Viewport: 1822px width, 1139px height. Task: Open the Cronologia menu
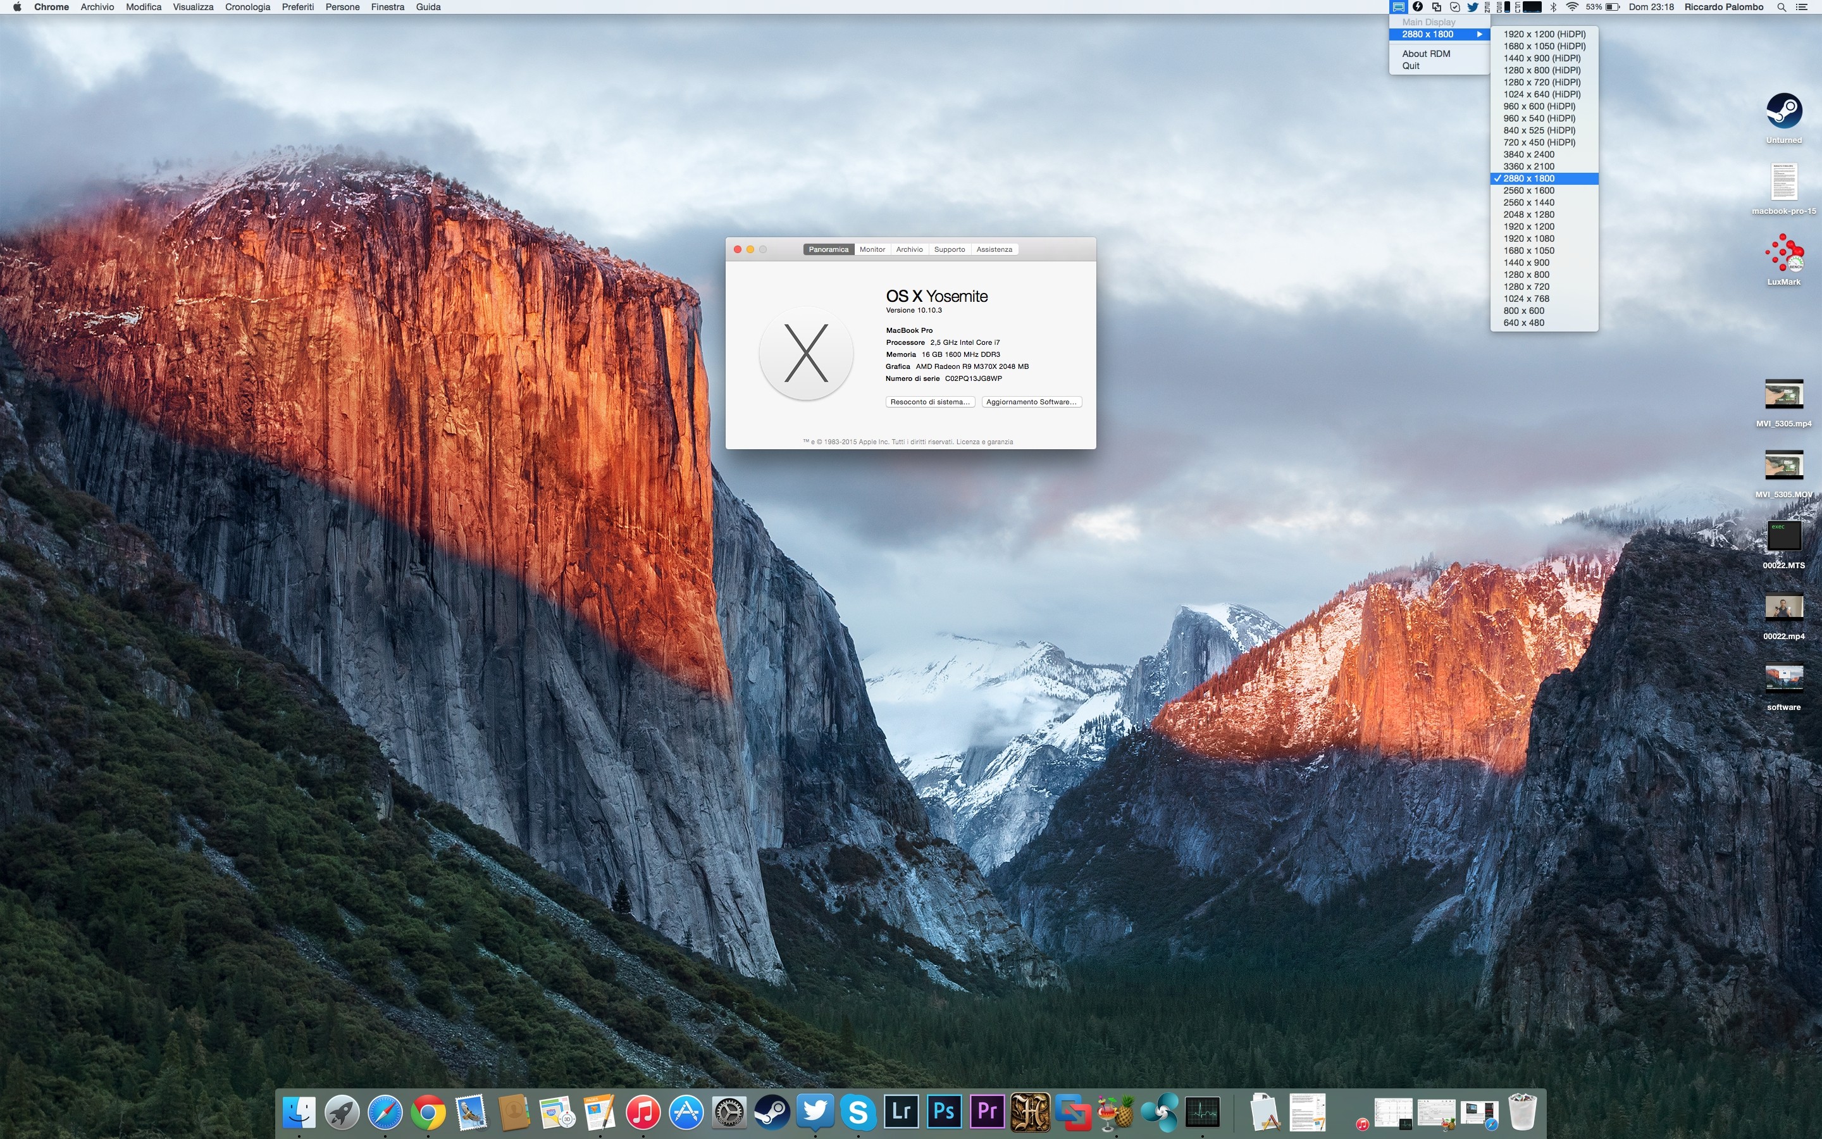[x=247, y=7]
